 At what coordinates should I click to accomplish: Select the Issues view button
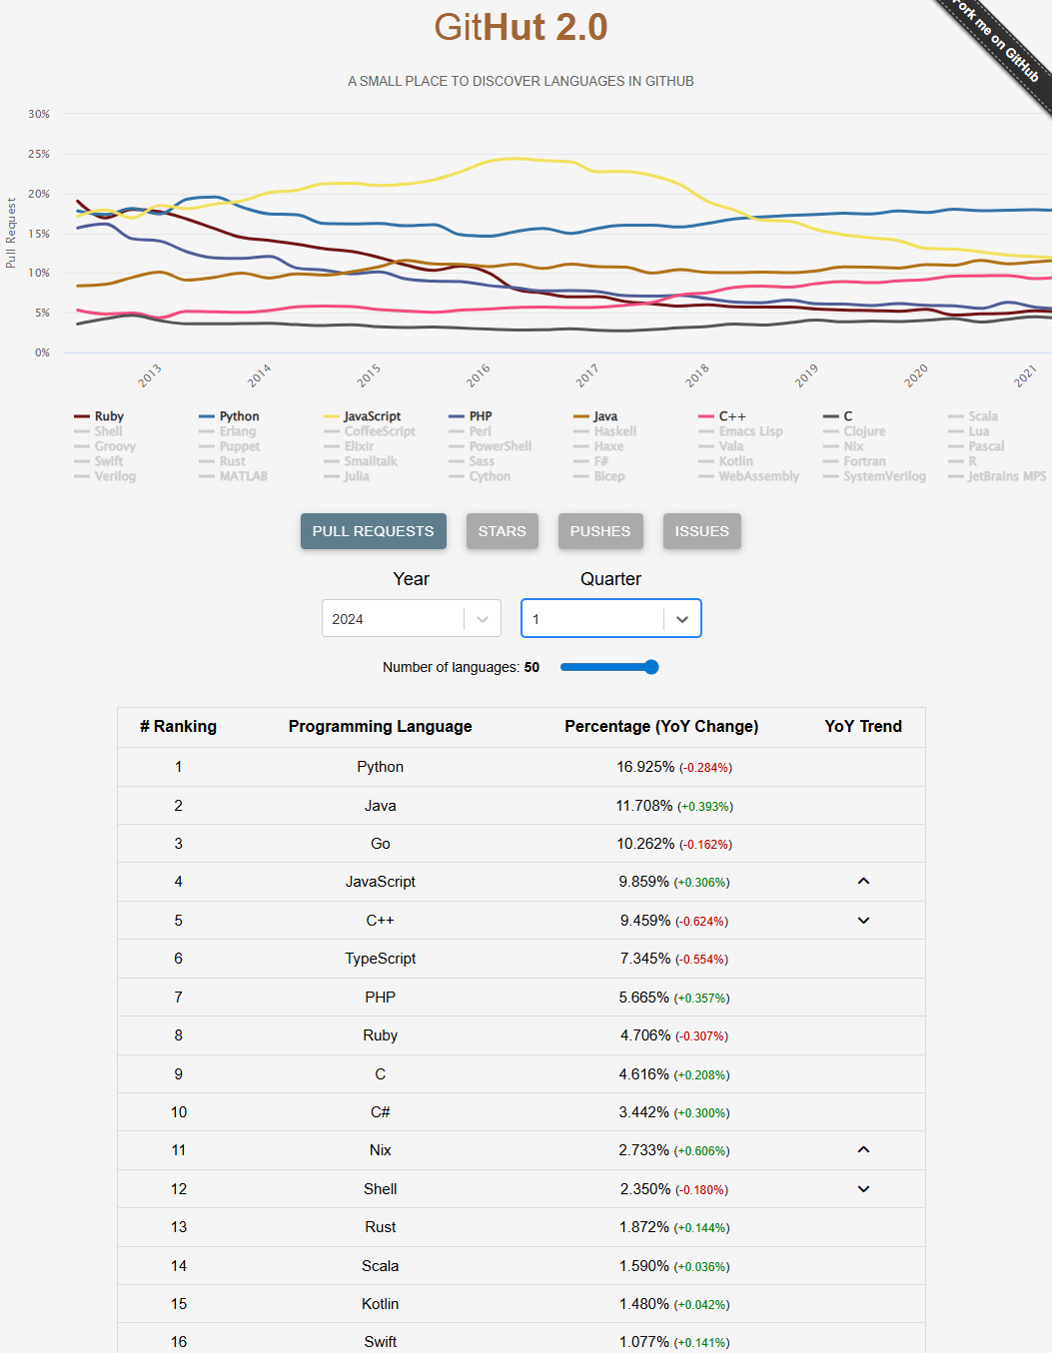[x=701, y=531]
